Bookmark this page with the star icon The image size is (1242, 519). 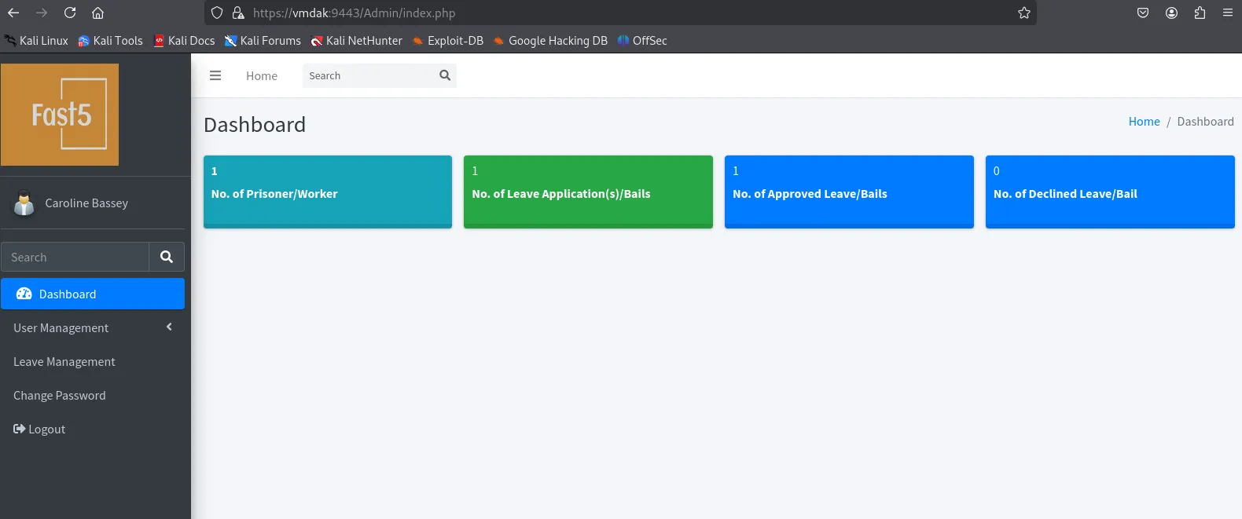coord(1024,13)
